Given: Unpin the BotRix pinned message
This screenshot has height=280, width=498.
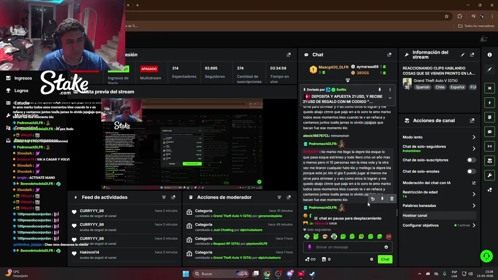Looking at the screenshot, I should pos(380,90).
